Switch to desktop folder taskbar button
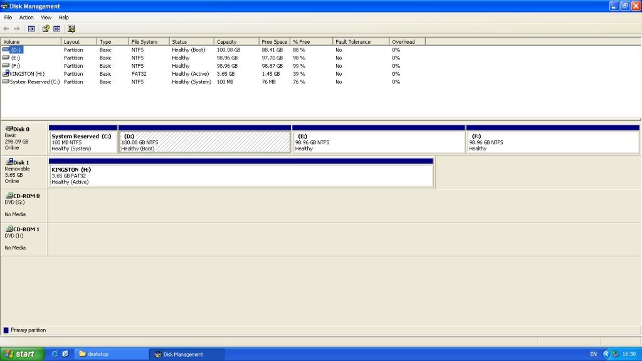The width and height of the screenshot is (642, 361). click(112, 354)
